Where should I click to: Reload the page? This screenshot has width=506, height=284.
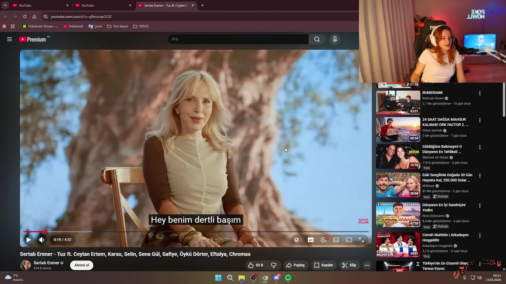(x=25, y=17)
